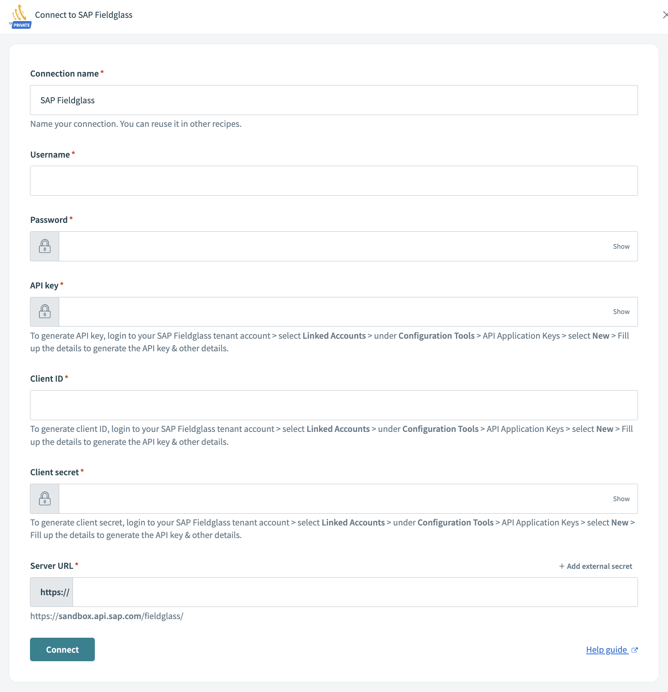Click inside the Client secret input
This screenshot has width=668, height=692.
pos(332,499)
